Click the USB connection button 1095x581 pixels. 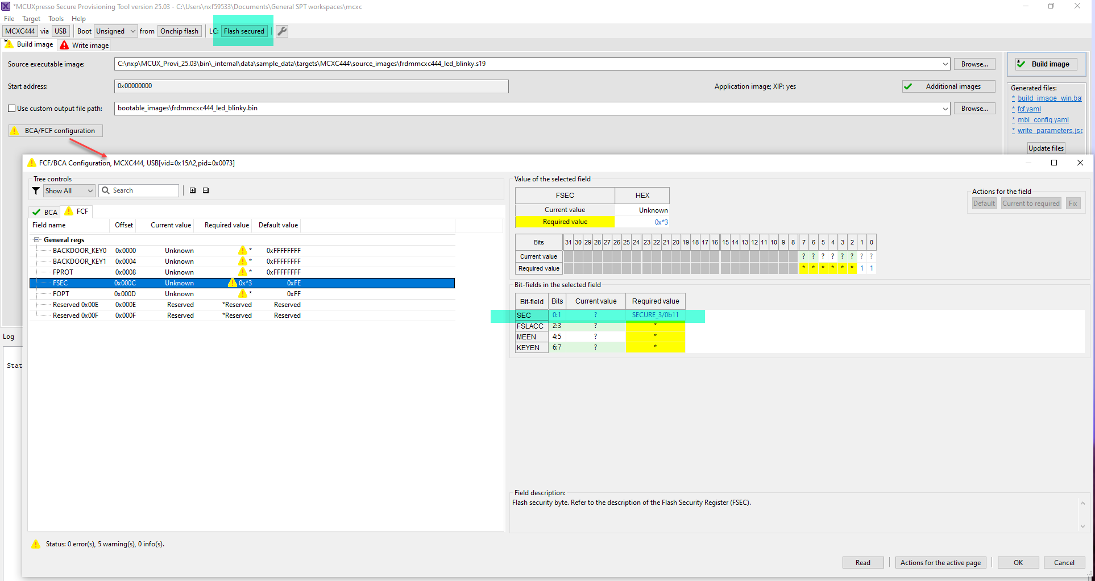(x=60, y=31)
